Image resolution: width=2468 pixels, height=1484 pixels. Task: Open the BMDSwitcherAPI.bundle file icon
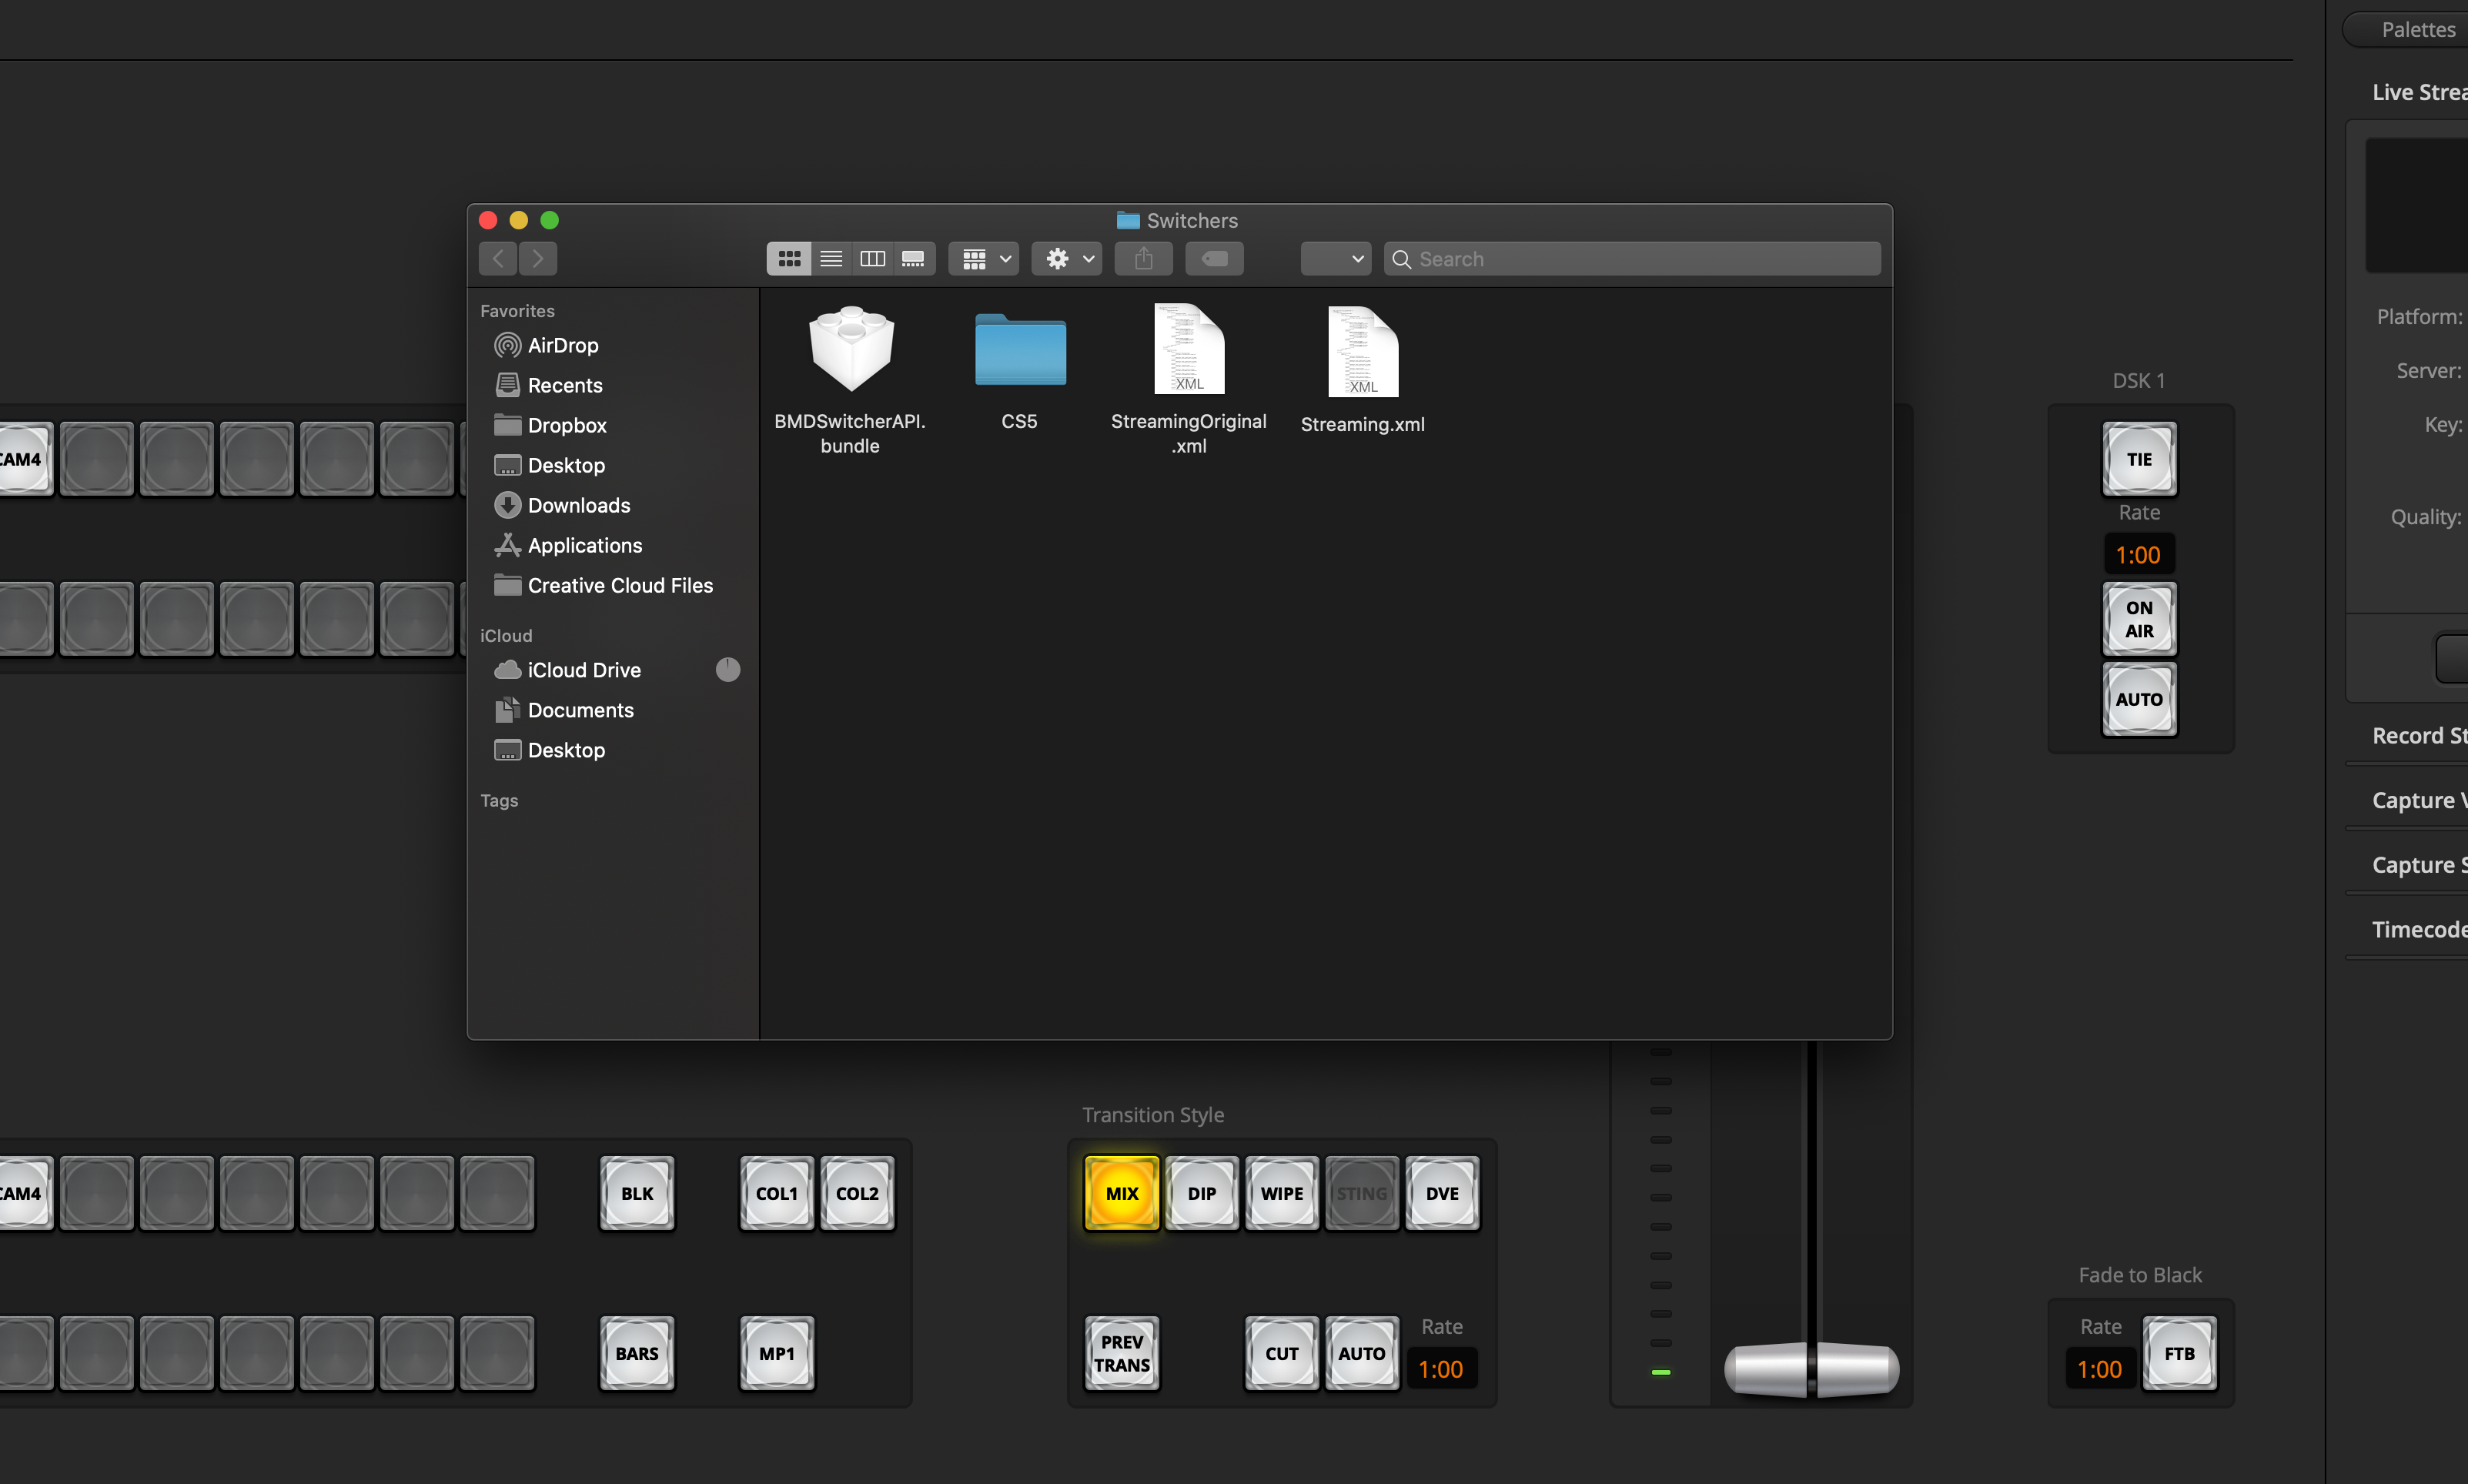[x=850, y=349]
